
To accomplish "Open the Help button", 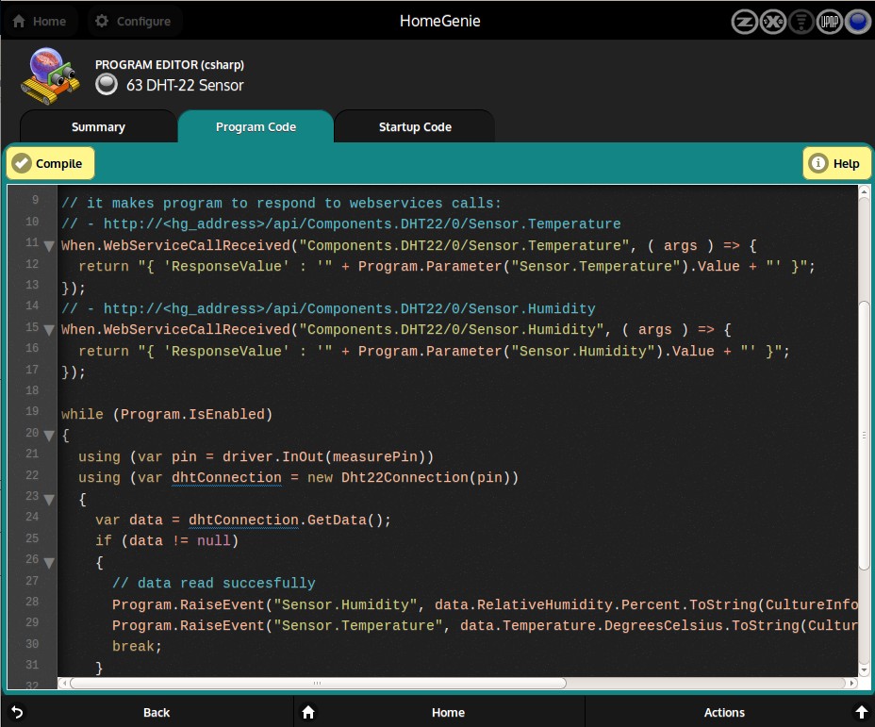I will point(836,164).
